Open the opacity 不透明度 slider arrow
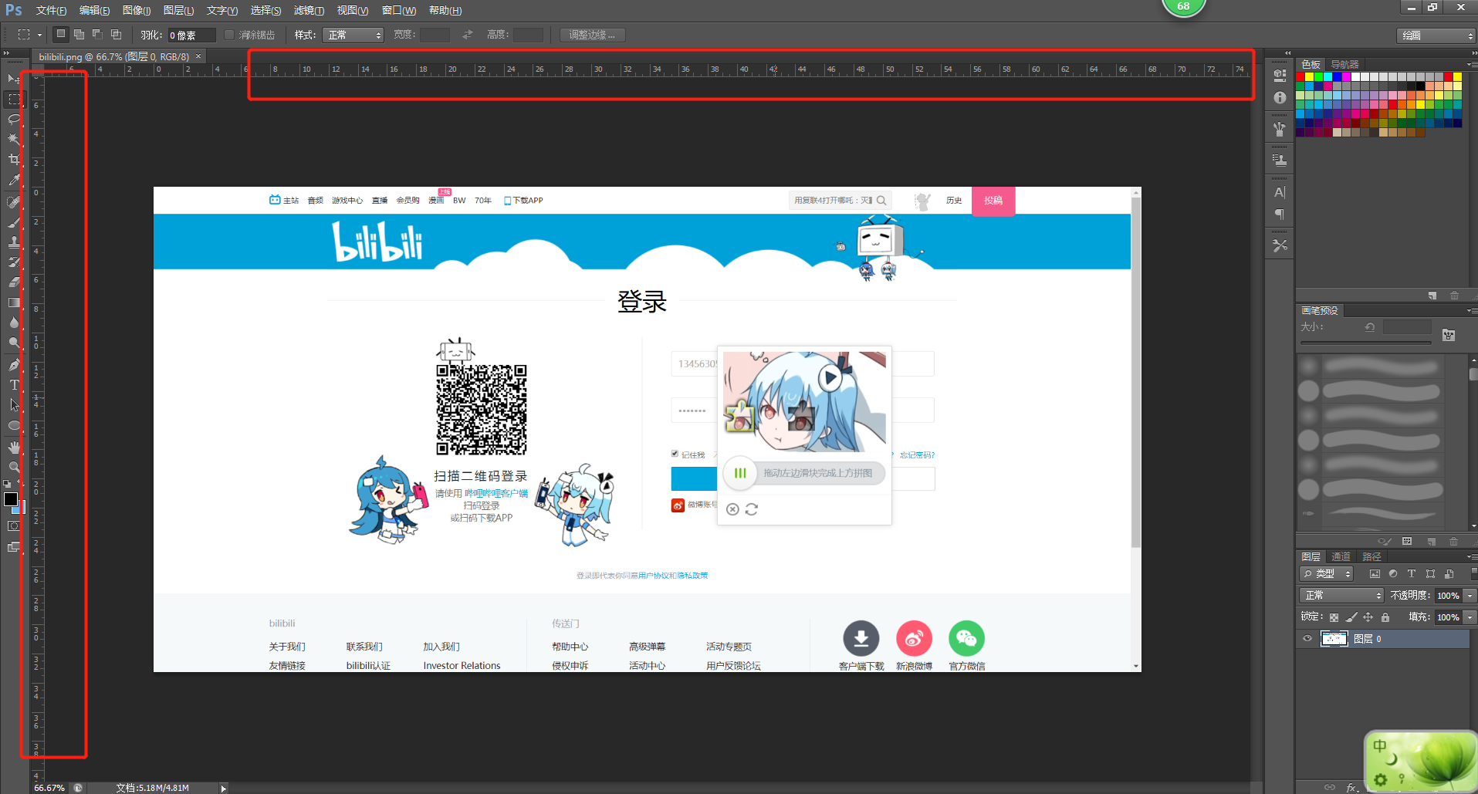Image resolution: width=1478 pixels, height=794 pixels. click(x=1470, y=596)
